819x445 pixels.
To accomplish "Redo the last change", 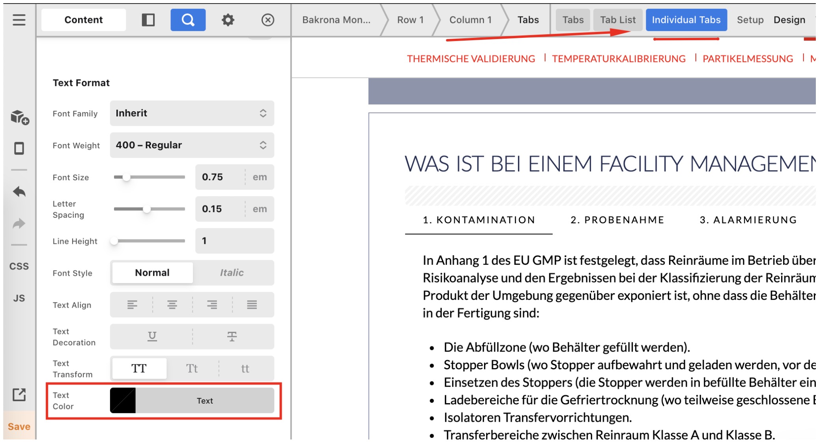I will tap(19, 224).
